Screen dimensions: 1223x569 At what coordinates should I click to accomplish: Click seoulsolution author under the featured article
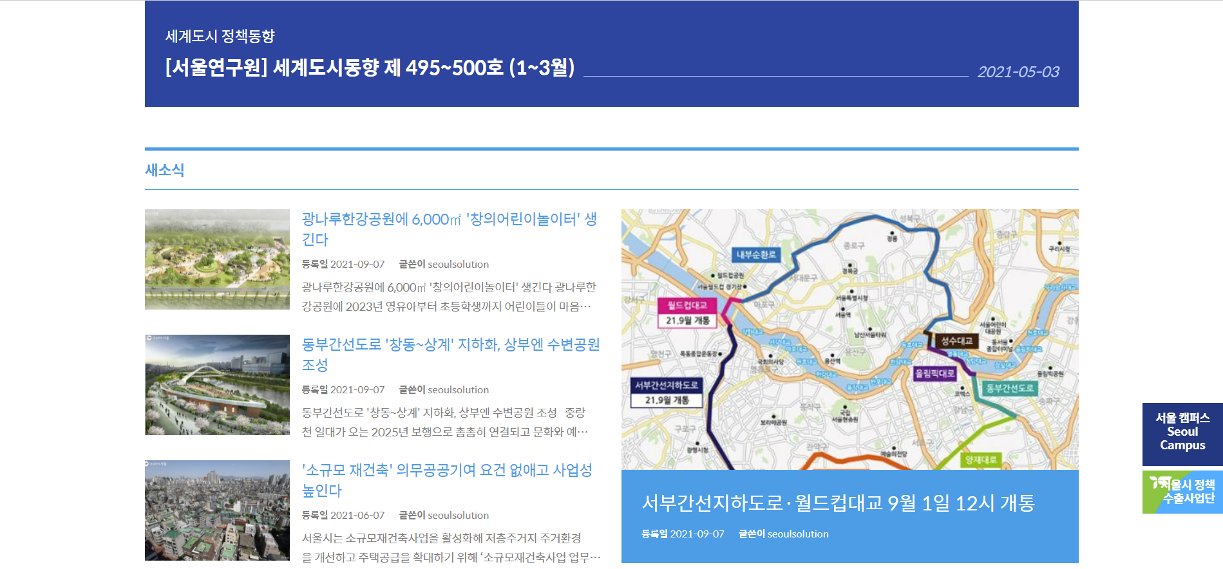pos(797,534)
